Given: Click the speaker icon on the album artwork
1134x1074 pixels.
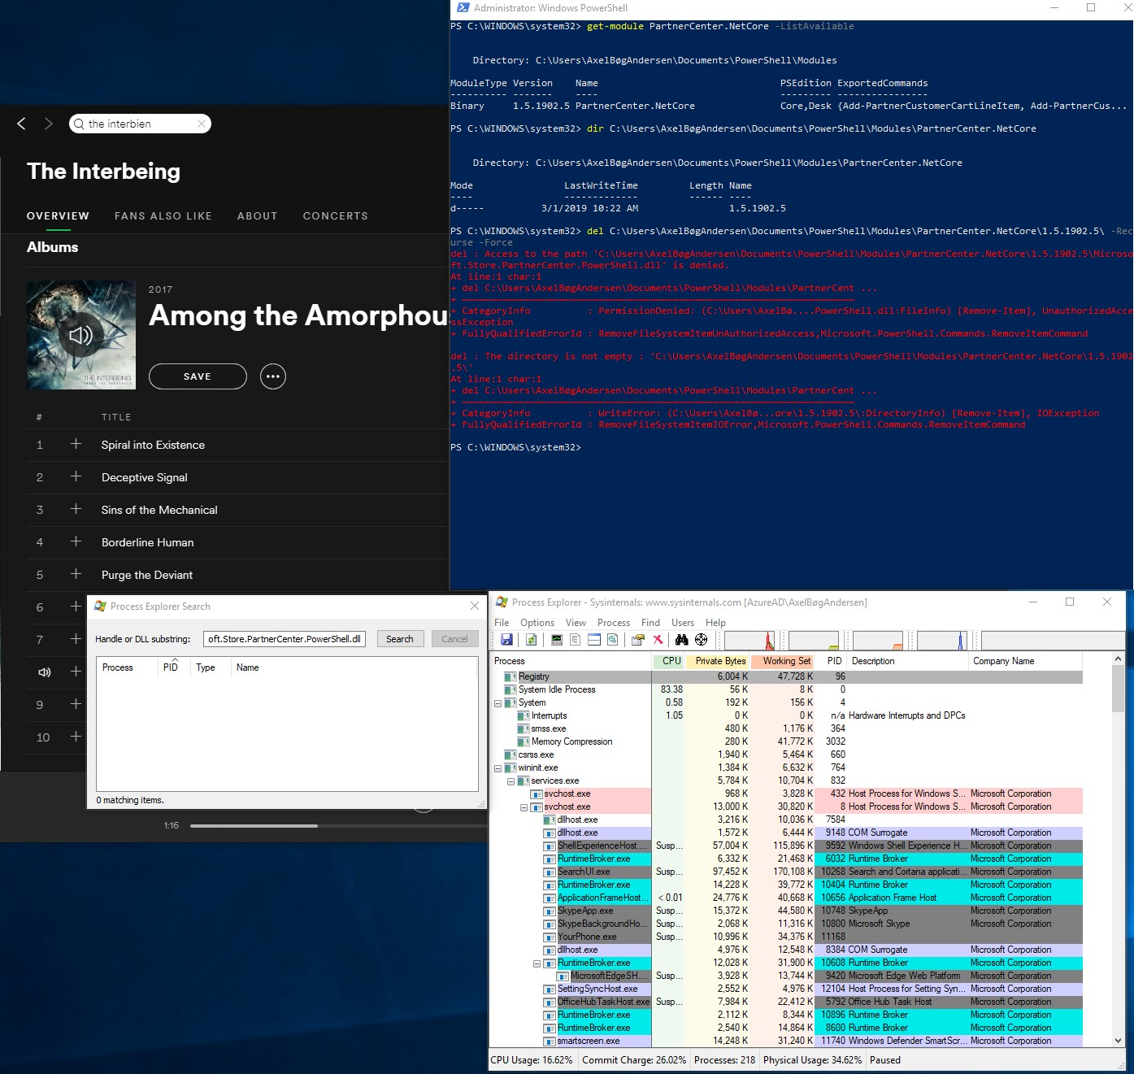Looking at the screenshot, I should click(80, 334).
